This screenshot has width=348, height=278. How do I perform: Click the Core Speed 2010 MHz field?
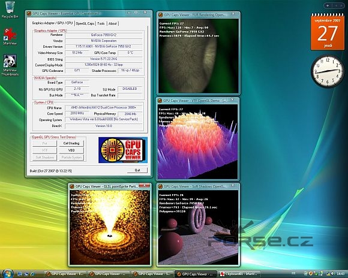pyautogui.click(x=77, y=113)
